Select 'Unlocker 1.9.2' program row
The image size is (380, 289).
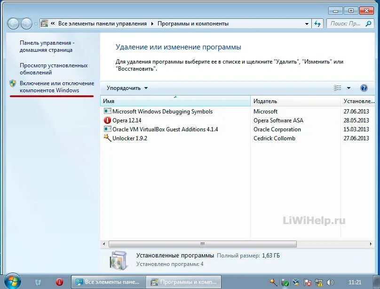[237, 138]
